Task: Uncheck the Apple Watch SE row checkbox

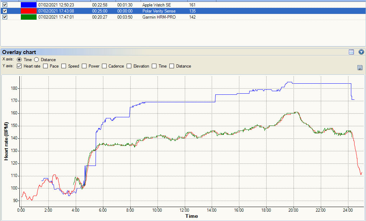Action: point(5,5)
